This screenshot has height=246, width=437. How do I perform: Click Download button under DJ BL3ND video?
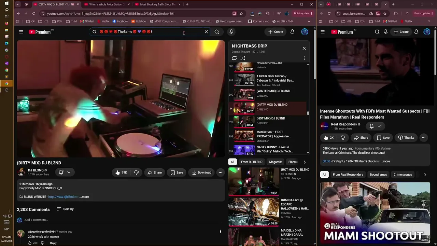coord(201,173)
